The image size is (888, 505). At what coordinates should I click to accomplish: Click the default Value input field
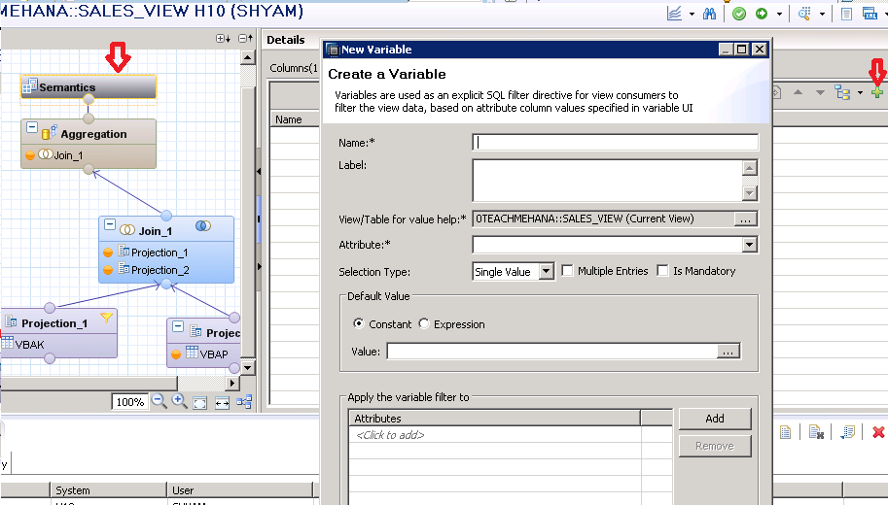[552, 352]
